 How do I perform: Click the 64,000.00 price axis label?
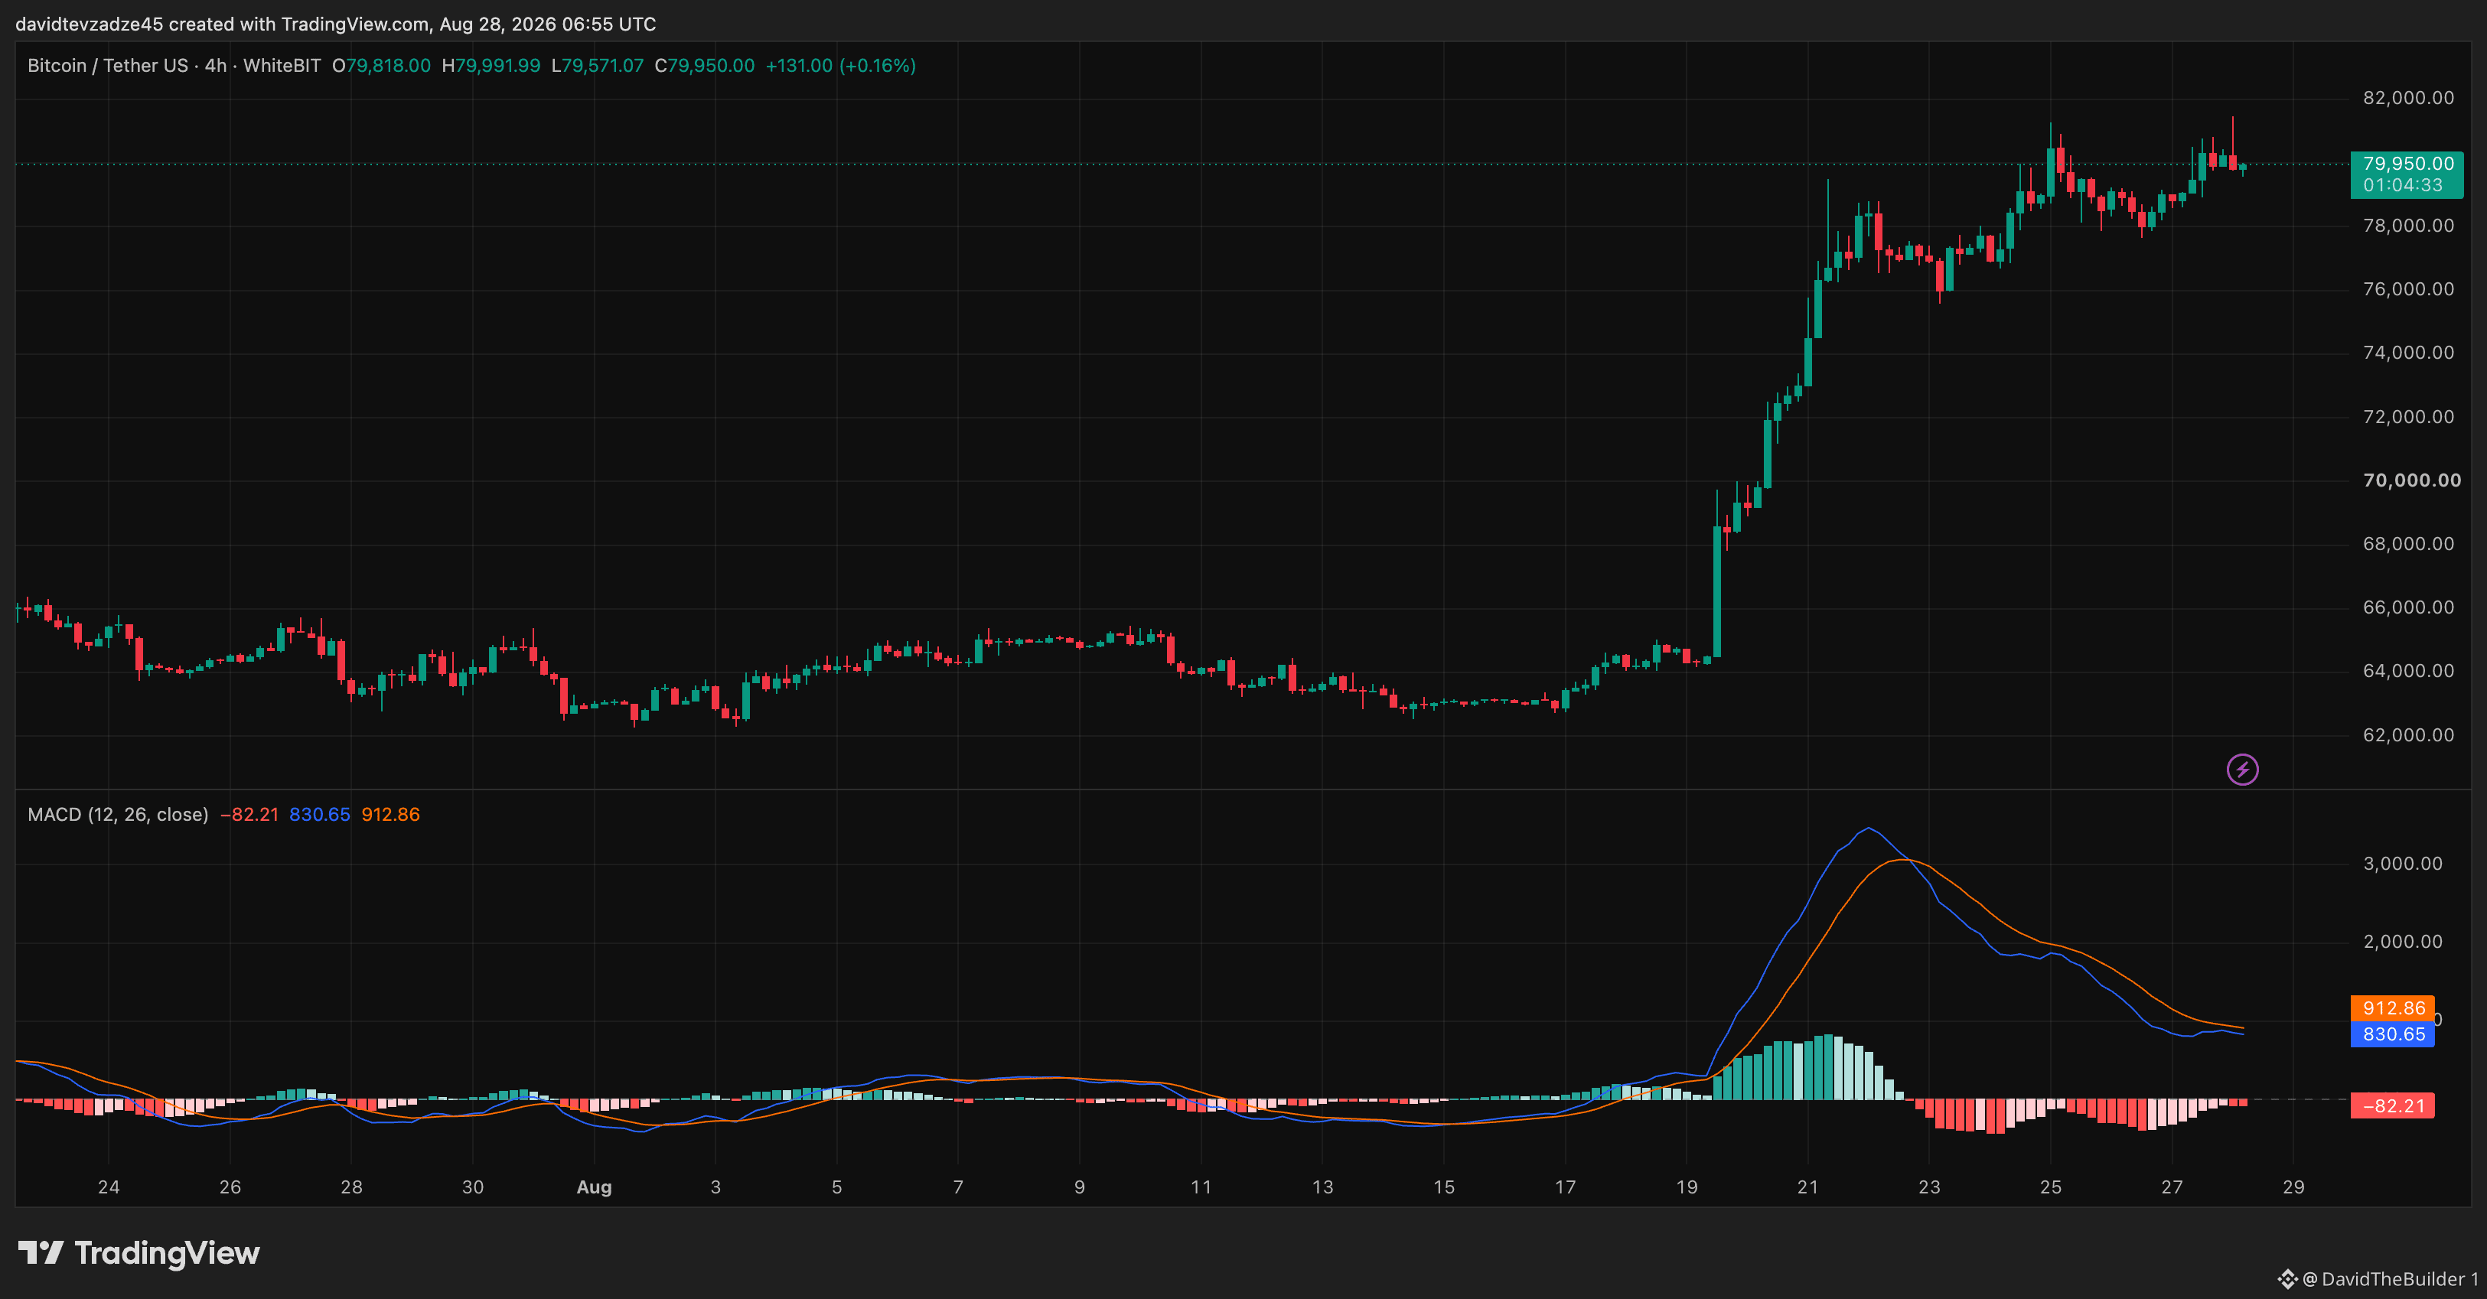2408,671
